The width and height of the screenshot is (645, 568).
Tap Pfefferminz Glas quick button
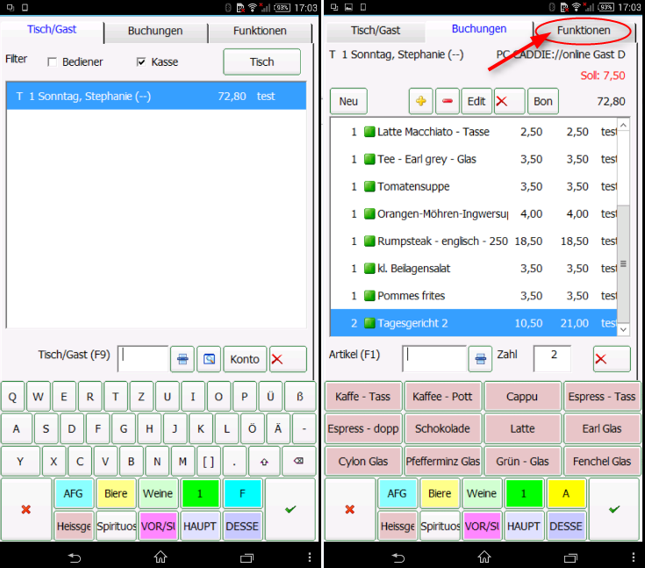pyautogui.click(x=442, y=462)
